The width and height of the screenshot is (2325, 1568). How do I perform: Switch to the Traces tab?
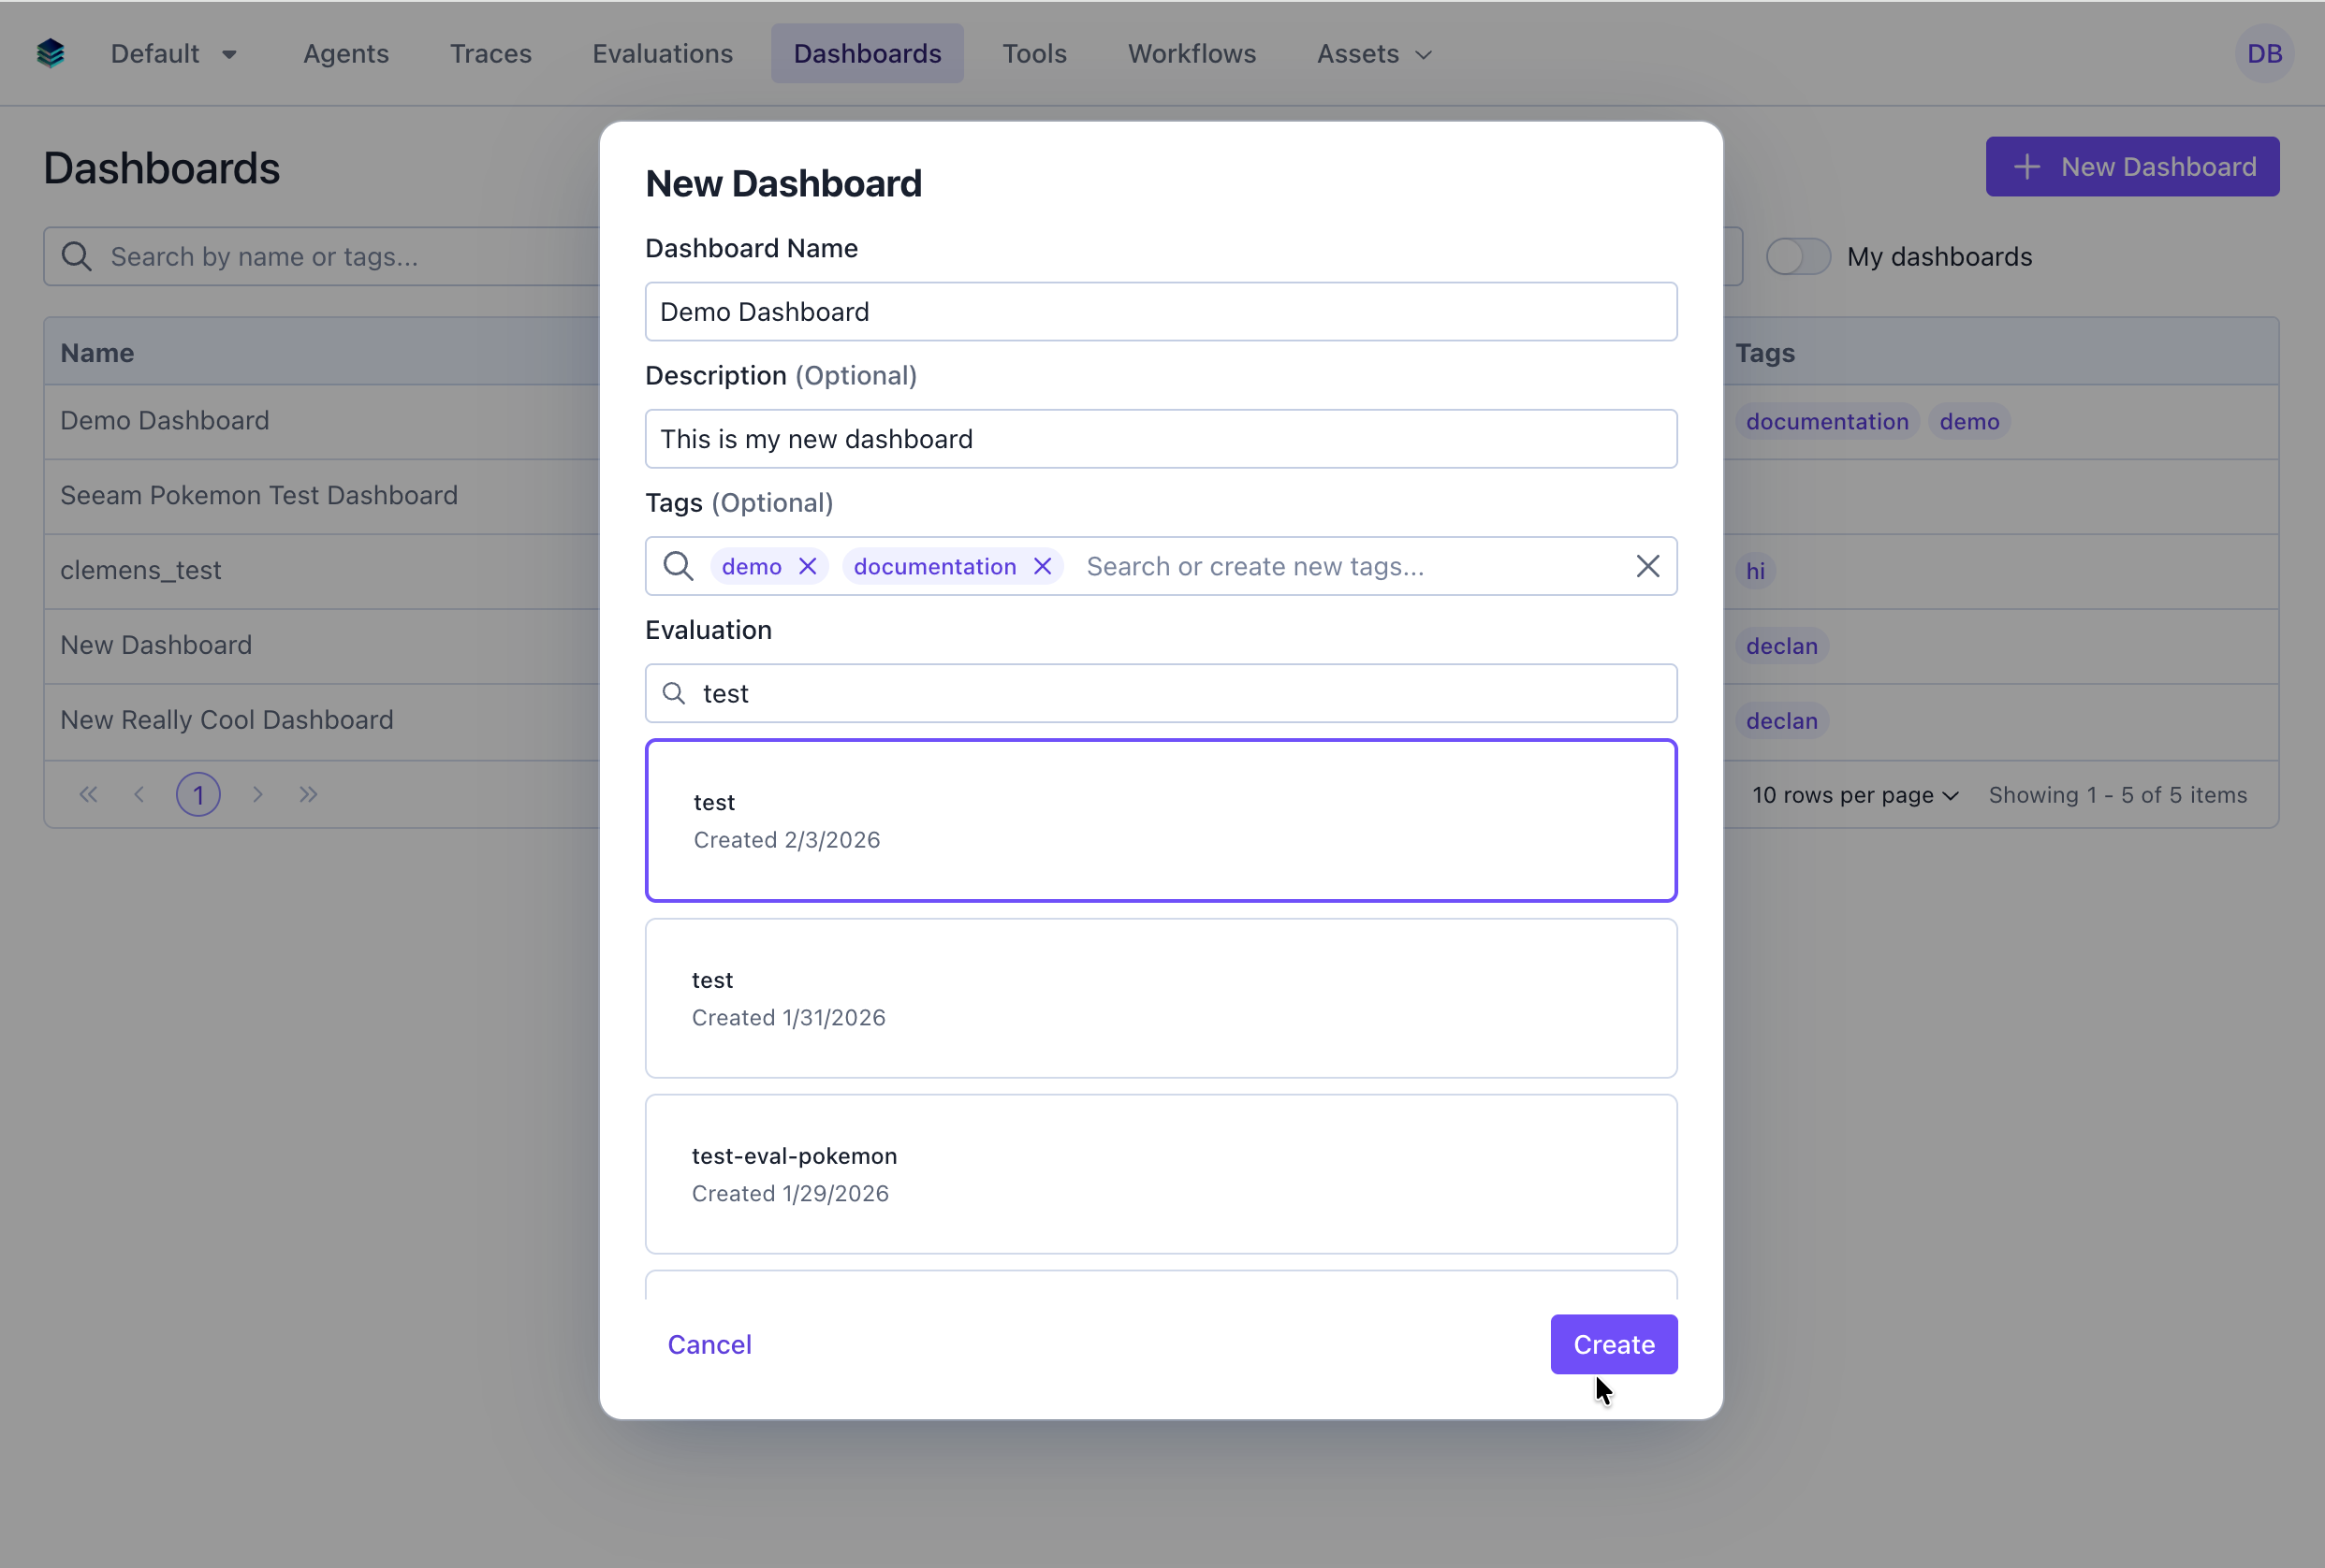click(x=490, y=53)
